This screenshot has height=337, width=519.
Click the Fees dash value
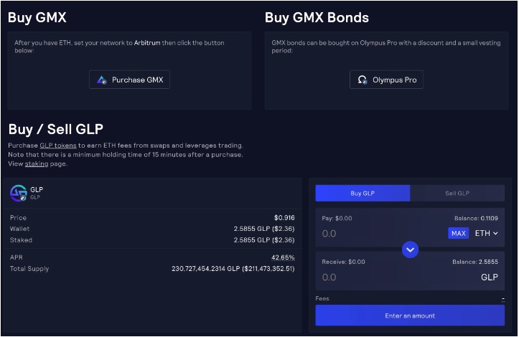click(502, 298)
